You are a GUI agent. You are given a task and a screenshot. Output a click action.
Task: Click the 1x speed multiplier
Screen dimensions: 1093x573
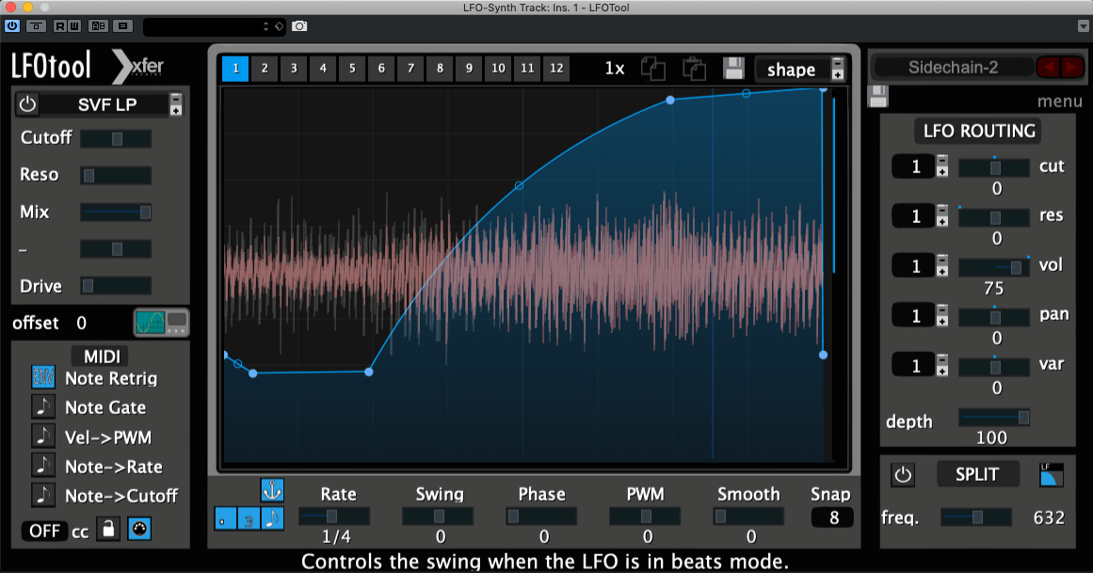(614, 69)
